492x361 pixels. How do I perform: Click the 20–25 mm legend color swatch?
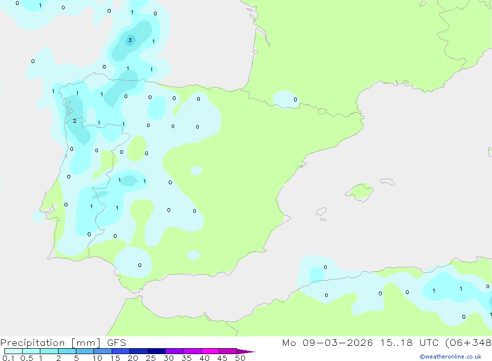click(x=139, y=351)
